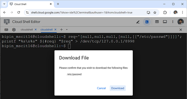Image resolution: width=187 pixels, height=99 pixels.
Task: Select the Cloud Shell browser tab
Action: (x=31, y=4)
